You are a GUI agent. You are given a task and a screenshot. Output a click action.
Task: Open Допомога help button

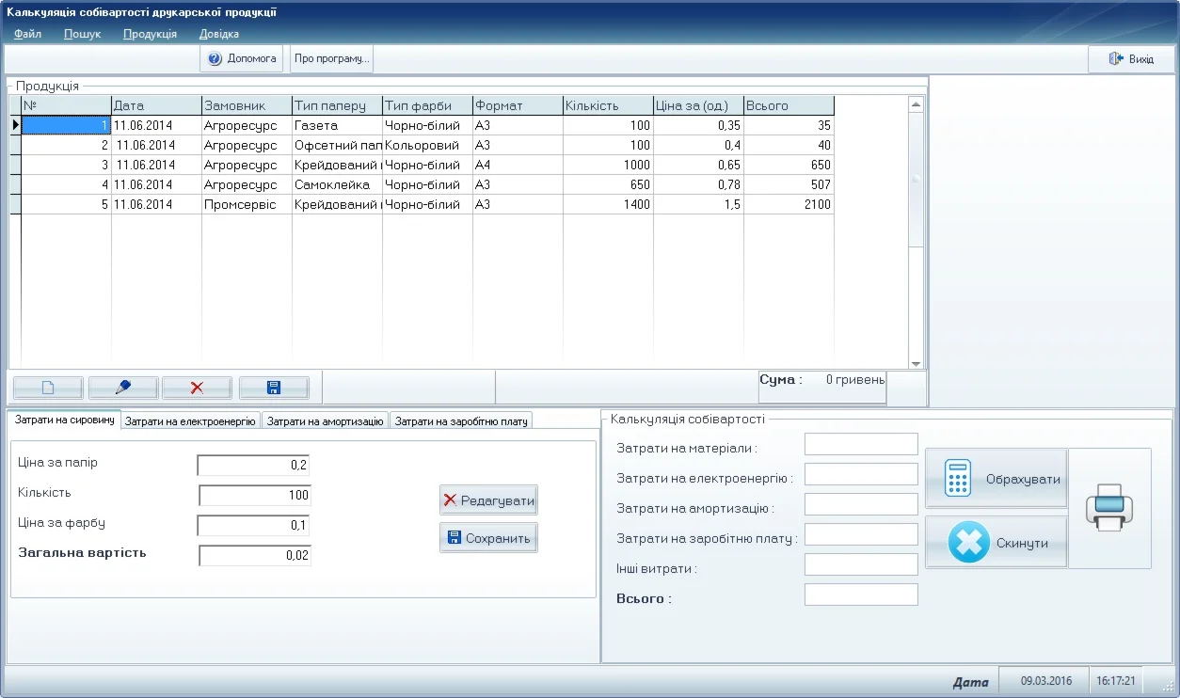tap(243, 58)
